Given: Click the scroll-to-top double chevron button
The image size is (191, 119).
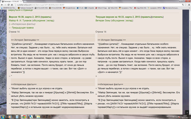Looking at the screenshot, I should pyautogui.click(x=187, y=112).
